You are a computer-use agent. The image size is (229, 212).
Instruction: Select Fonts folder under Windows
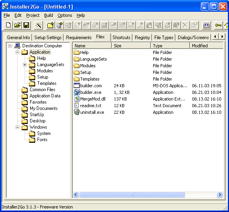(42, 140)
